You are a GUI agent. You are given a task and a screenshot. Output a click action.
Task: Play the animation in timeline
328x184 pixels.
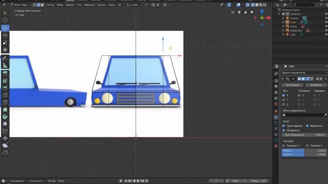(138, 181)
